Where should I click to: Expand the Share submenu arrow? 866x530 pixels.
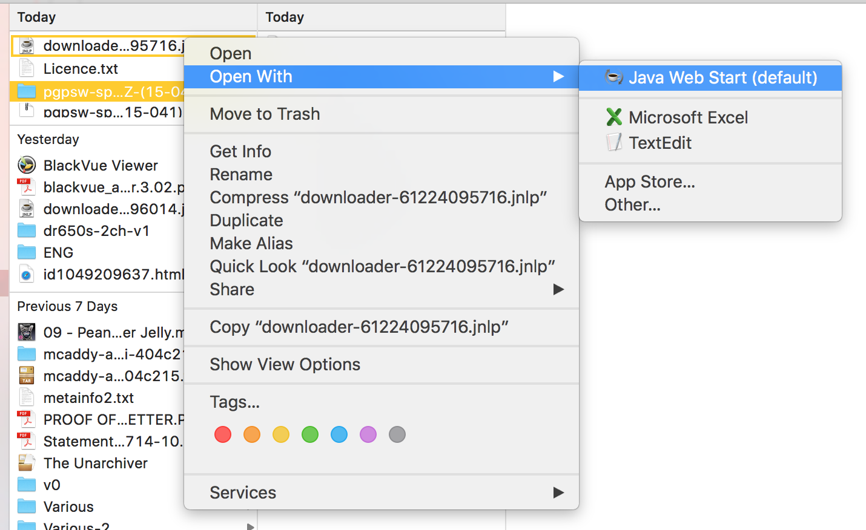pyautogui.click(x=558, y=290)
